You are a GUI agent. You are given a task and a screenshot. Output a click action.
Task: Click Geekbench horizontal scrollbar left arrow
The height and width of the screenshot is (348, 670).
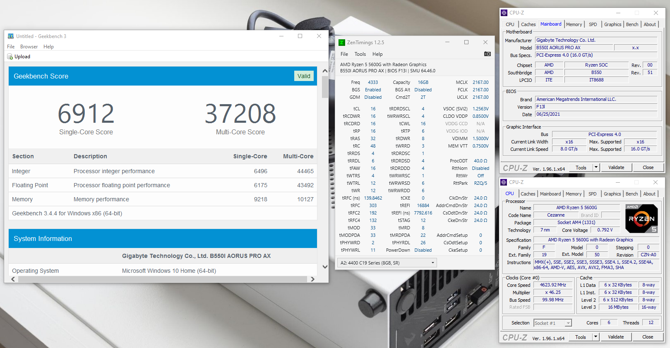(13, 279)
